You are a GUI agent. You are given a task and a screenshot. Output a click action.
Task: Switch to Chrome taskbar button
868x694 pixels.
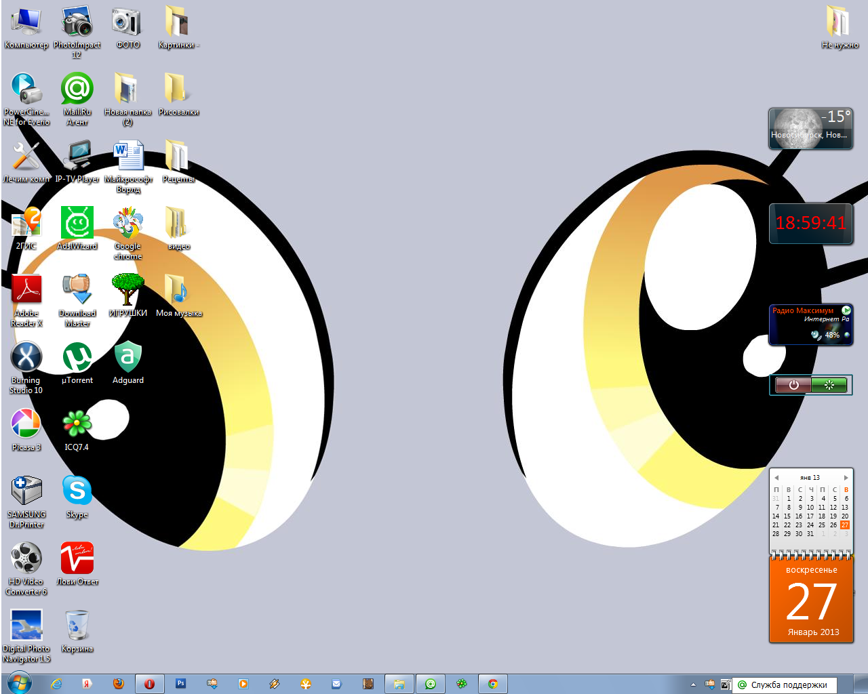493,684
